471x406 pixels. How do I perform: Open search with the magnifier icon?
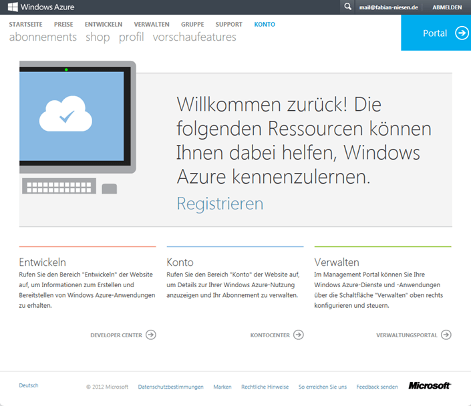(347, 7)
